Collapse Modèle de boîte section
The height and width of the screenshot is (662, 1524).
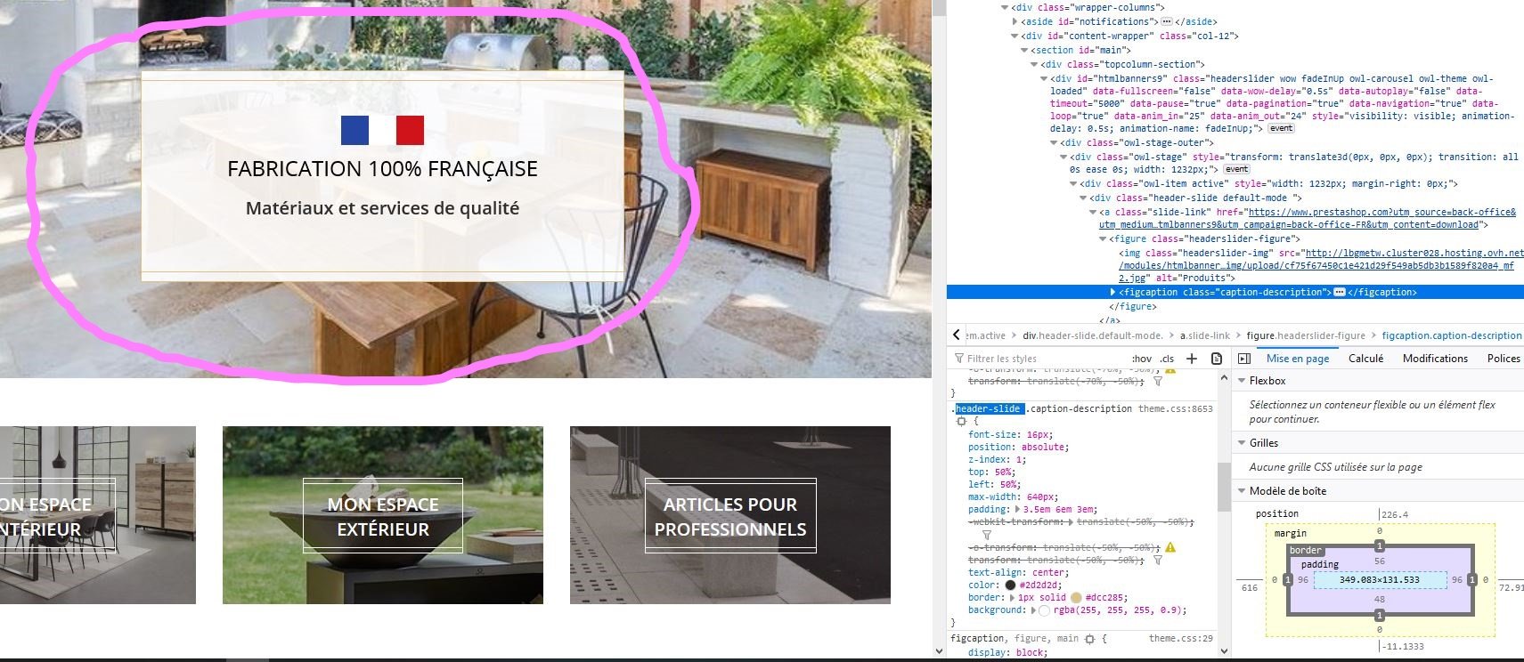1242,490
